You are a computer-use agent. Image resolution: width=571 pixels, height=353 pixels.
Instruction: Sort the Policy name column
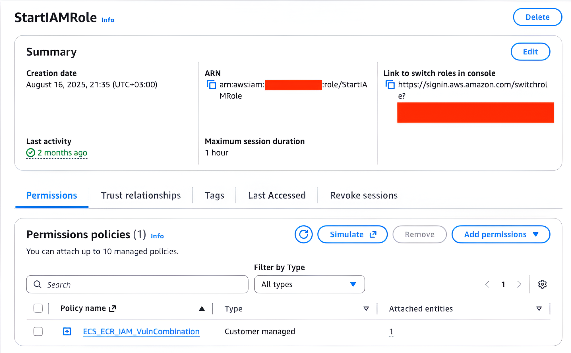coord(202,308)
